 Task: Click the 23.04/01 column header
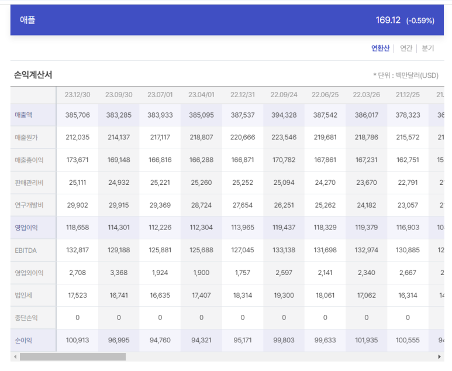pos(201,95)
